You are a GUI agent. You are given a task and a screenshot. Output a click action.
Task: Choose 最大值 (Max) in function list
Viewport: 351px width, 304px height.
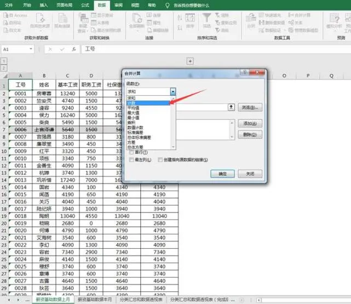tap(148, 113)
